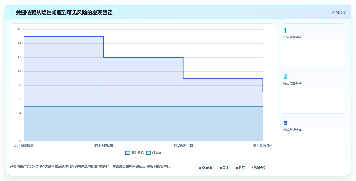Select stage card 1 需求规则确认
Viewport: 356px width, 181px height.
point(313,45)
